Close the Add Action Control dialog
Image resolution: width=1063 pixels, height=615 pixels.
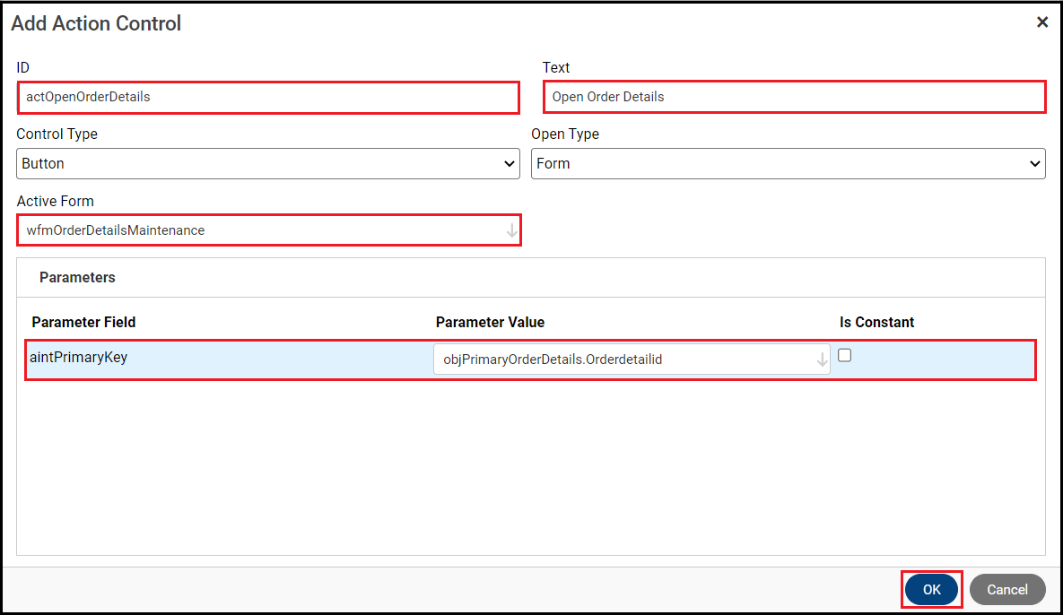[1041, 22]
